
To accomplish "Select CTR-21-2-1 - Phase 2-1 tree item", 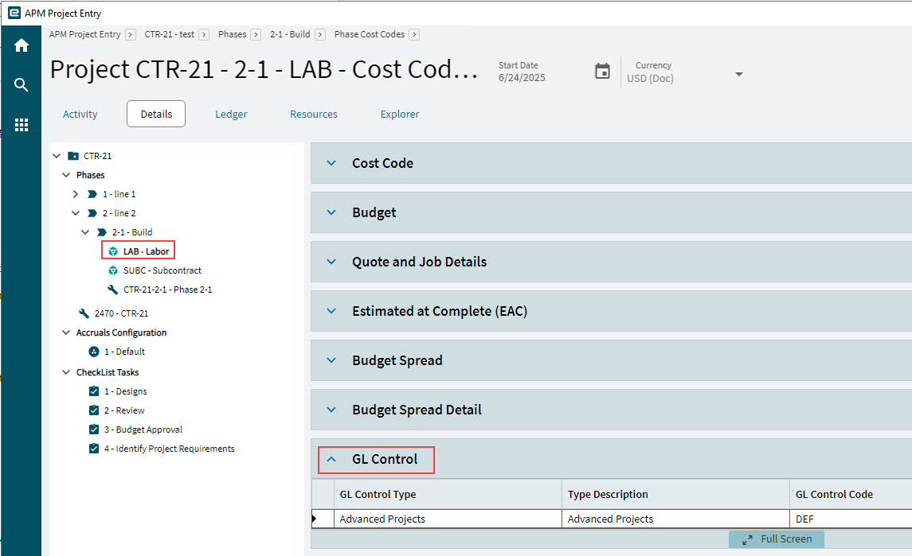I will 167,290.
